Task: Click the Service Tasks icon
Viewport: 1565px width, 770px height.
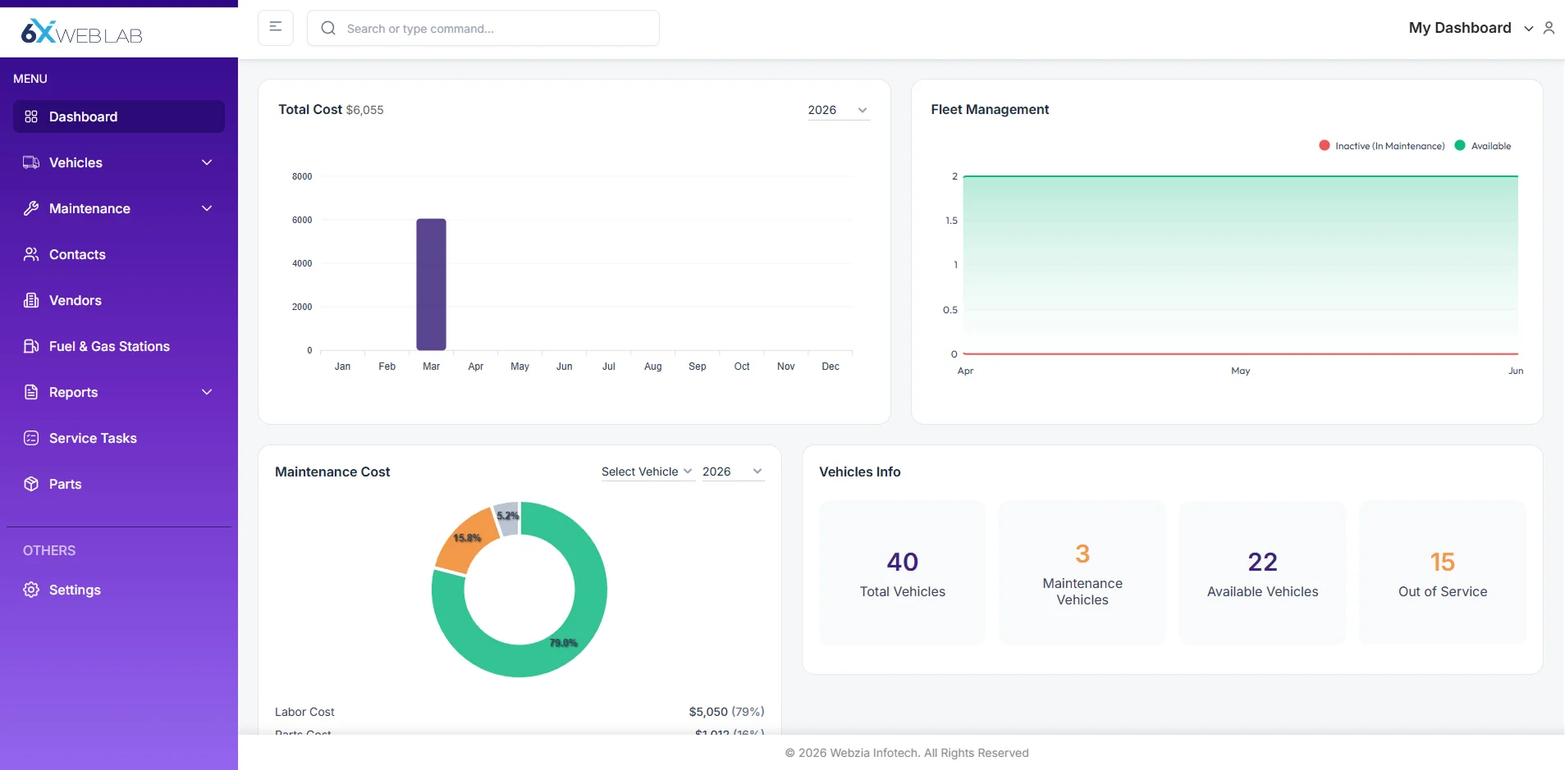Action: click(x=31, y=438)
